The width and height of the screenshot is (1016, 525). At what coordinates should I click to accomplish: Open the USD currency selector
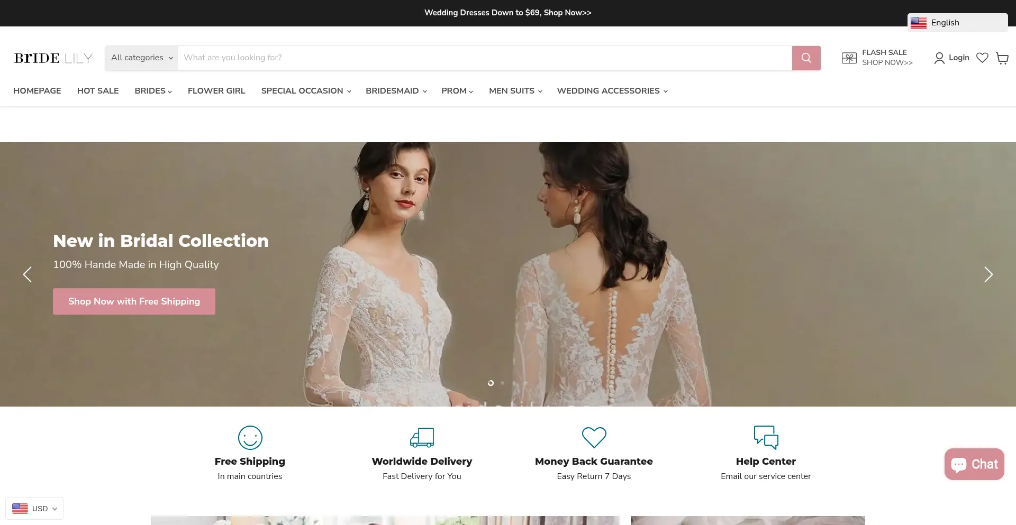point(35,509)
